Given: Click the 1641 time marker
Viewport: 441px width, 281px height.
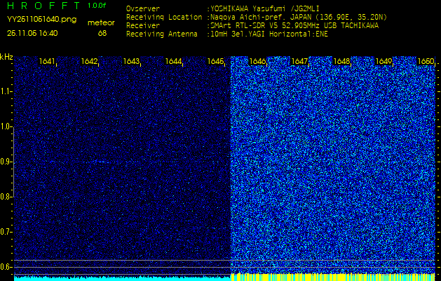Looking at the screenshot, I should pos(47,61).
